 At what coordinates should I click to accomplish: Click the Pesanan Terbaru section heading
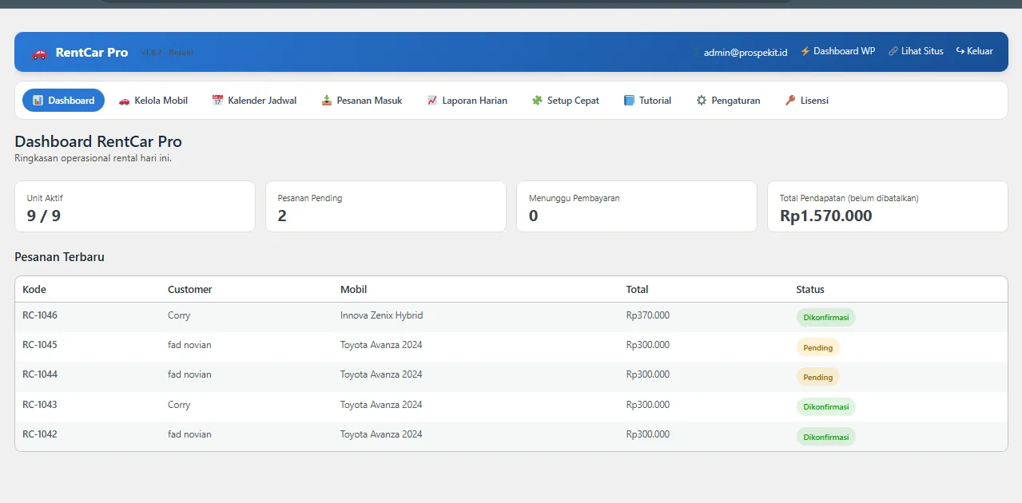(x=59, y=257)
